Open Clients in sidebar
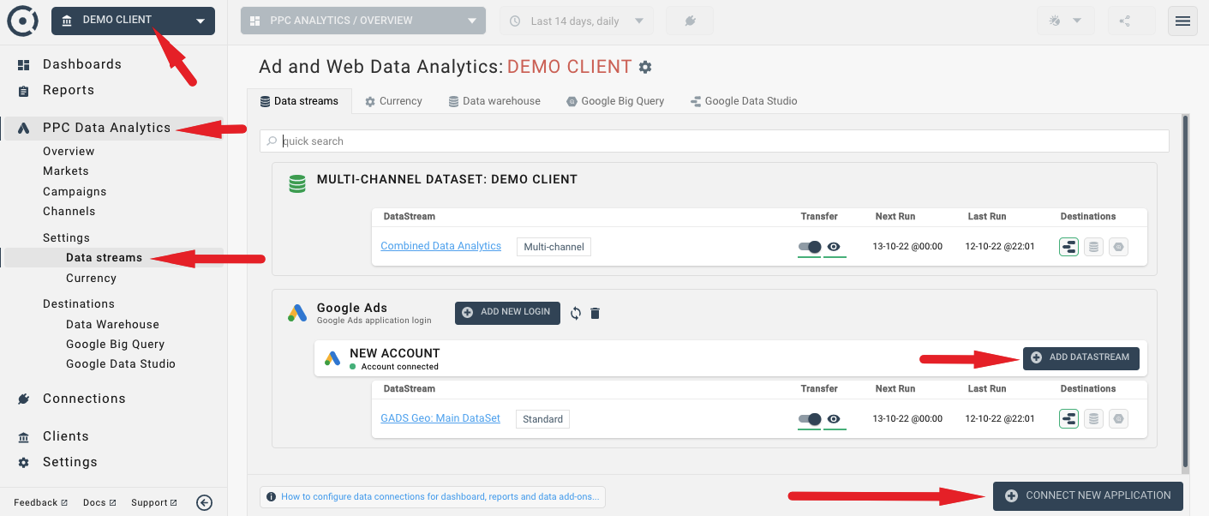1209x516 pixels. coord(66,436)
